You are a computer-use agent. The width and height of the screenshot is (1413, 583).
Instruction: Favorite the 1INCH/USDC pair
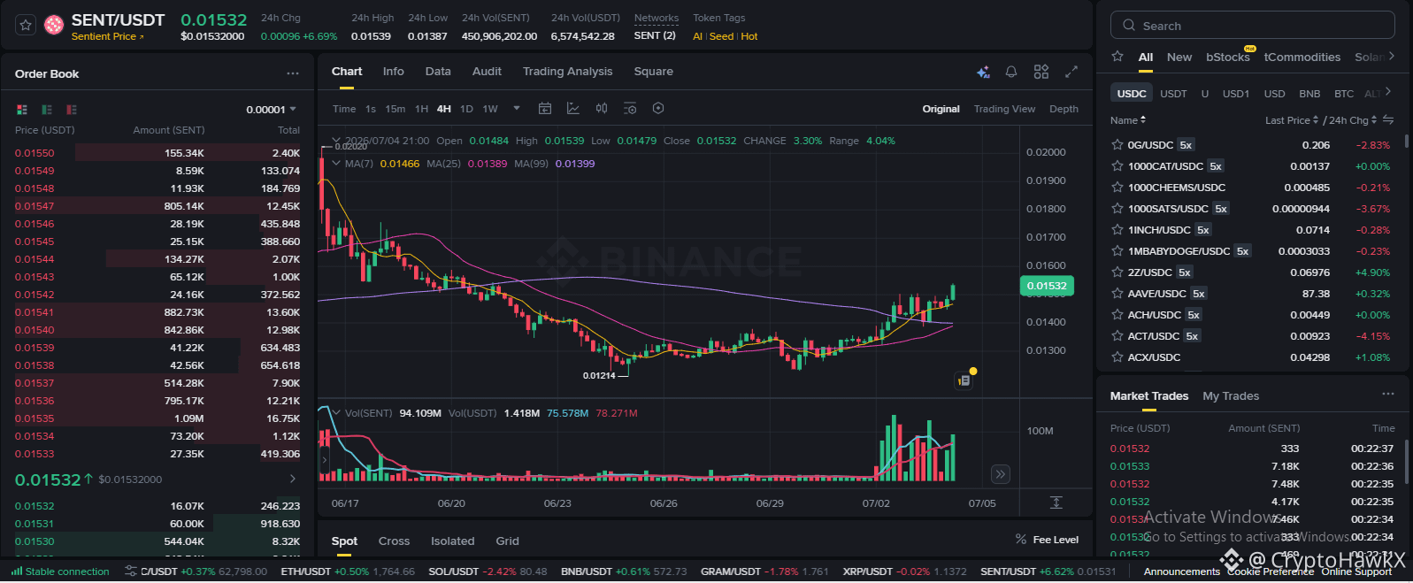tap(1117, 229)
